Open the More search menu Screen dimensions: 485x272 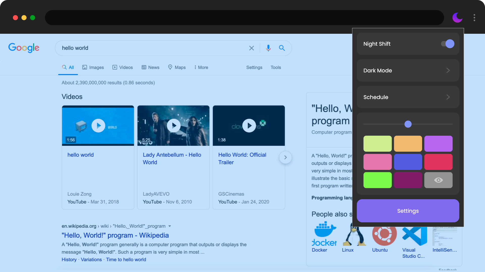click(201, 67)
